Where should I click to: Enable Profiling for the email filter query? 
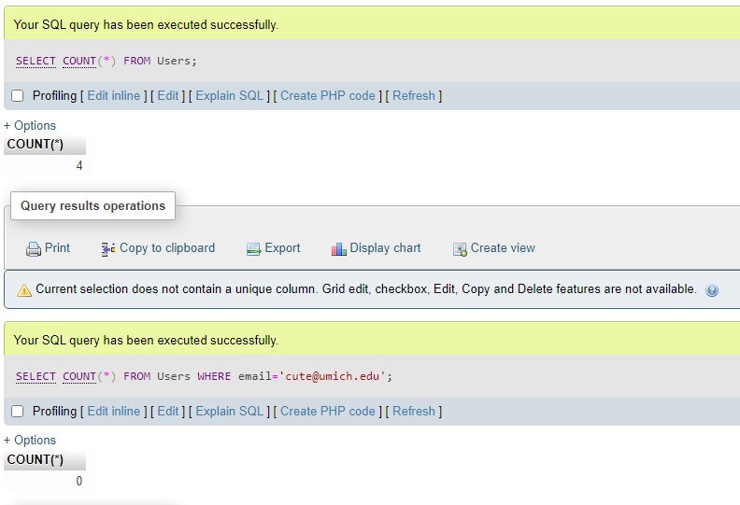[x=18, y=411]
